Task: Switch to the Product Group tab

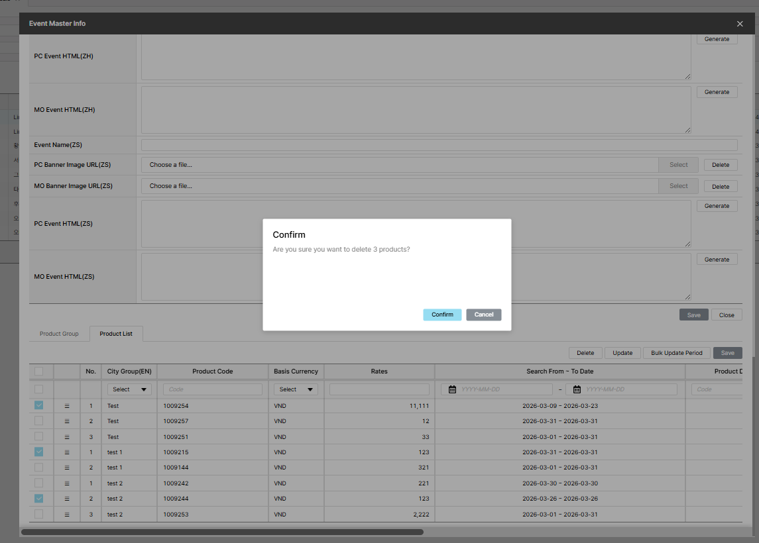Action: [59, 334]
